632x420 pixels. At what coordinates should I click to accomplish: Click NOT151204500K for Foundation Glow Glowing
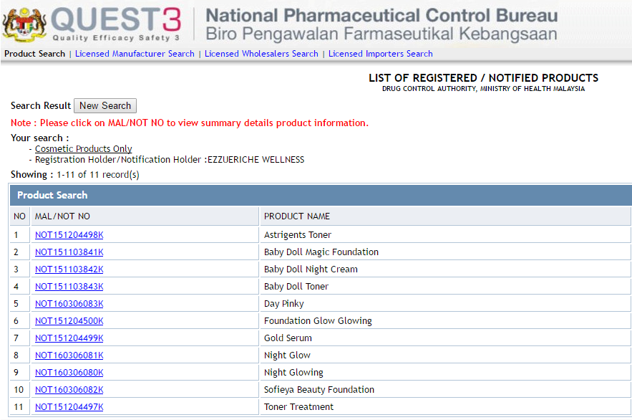pyautogui.click(x=69, y=321)
